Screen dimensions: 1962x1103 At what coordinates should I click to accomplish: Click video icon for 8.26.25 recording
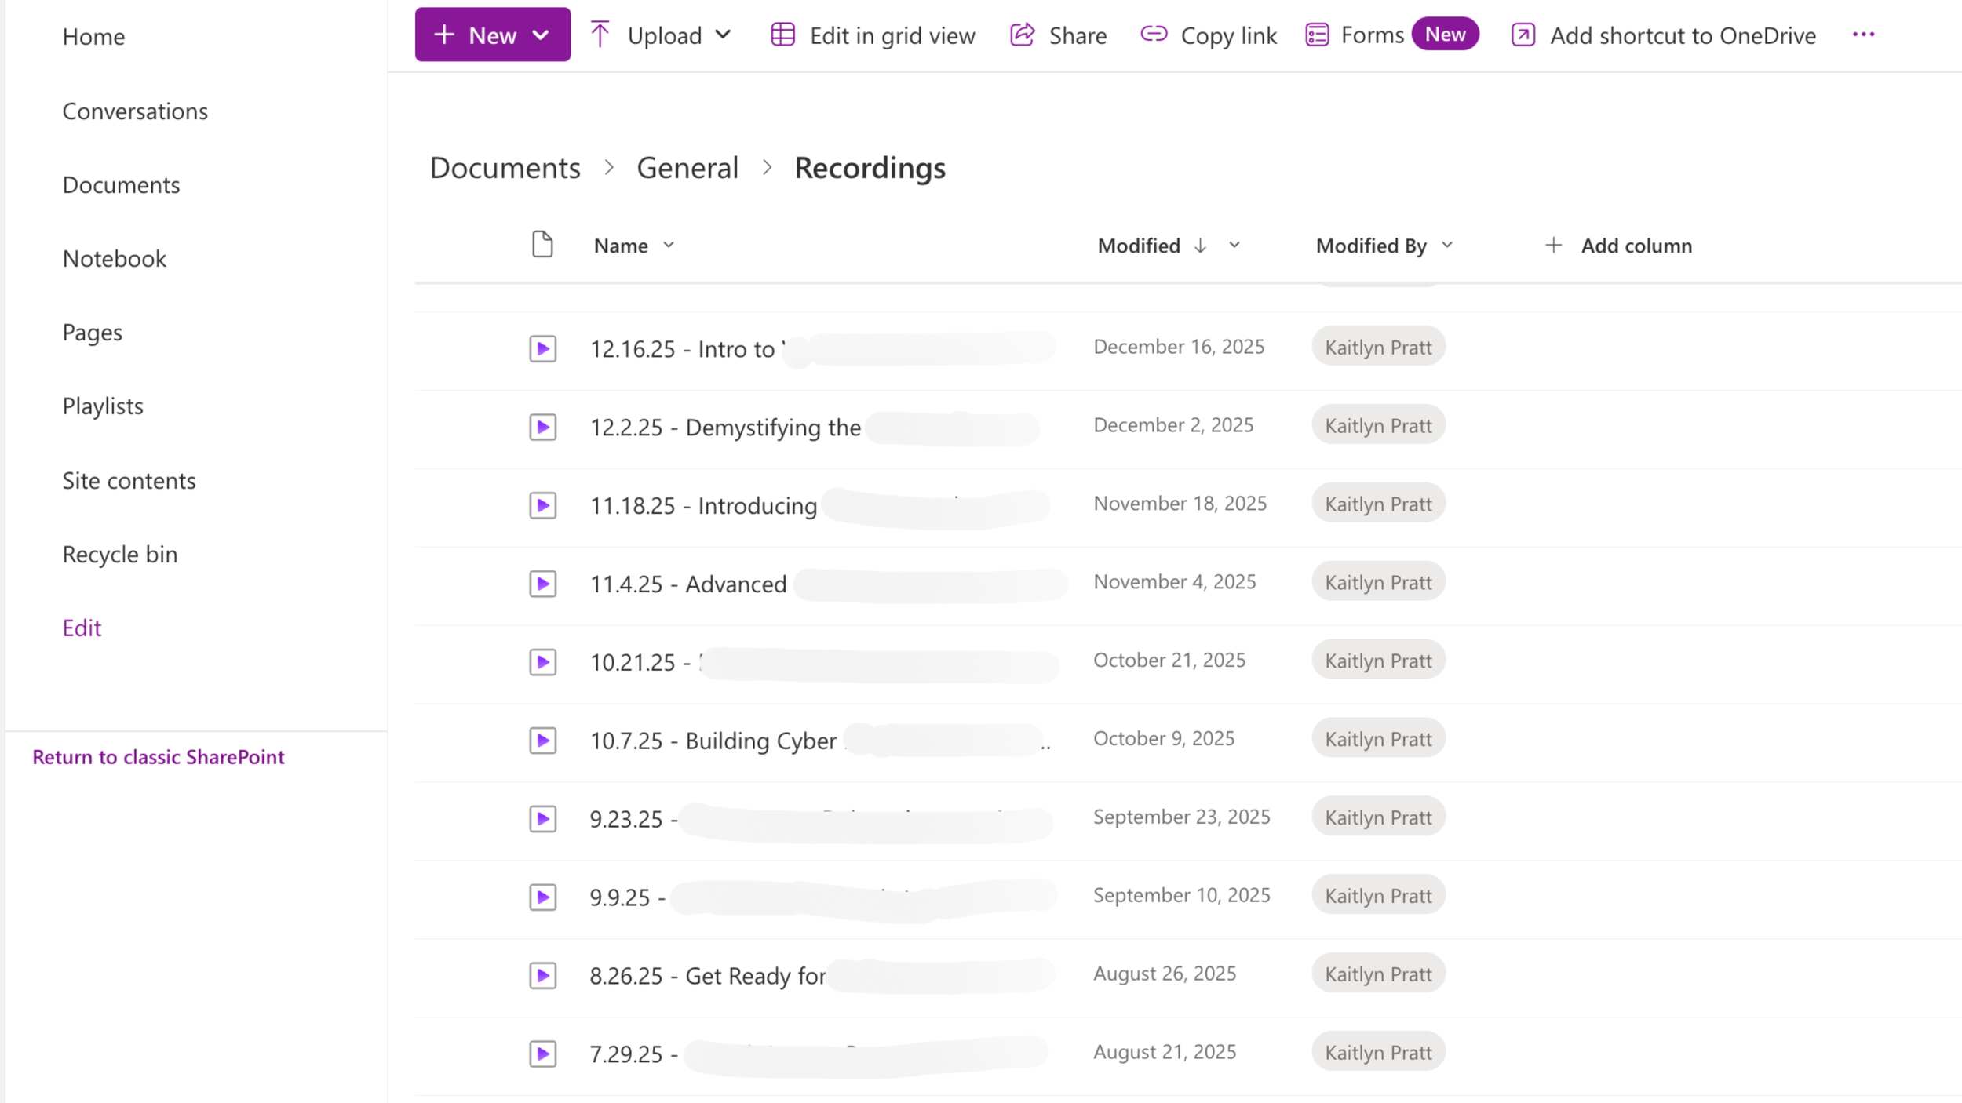(x=542, y=975)
